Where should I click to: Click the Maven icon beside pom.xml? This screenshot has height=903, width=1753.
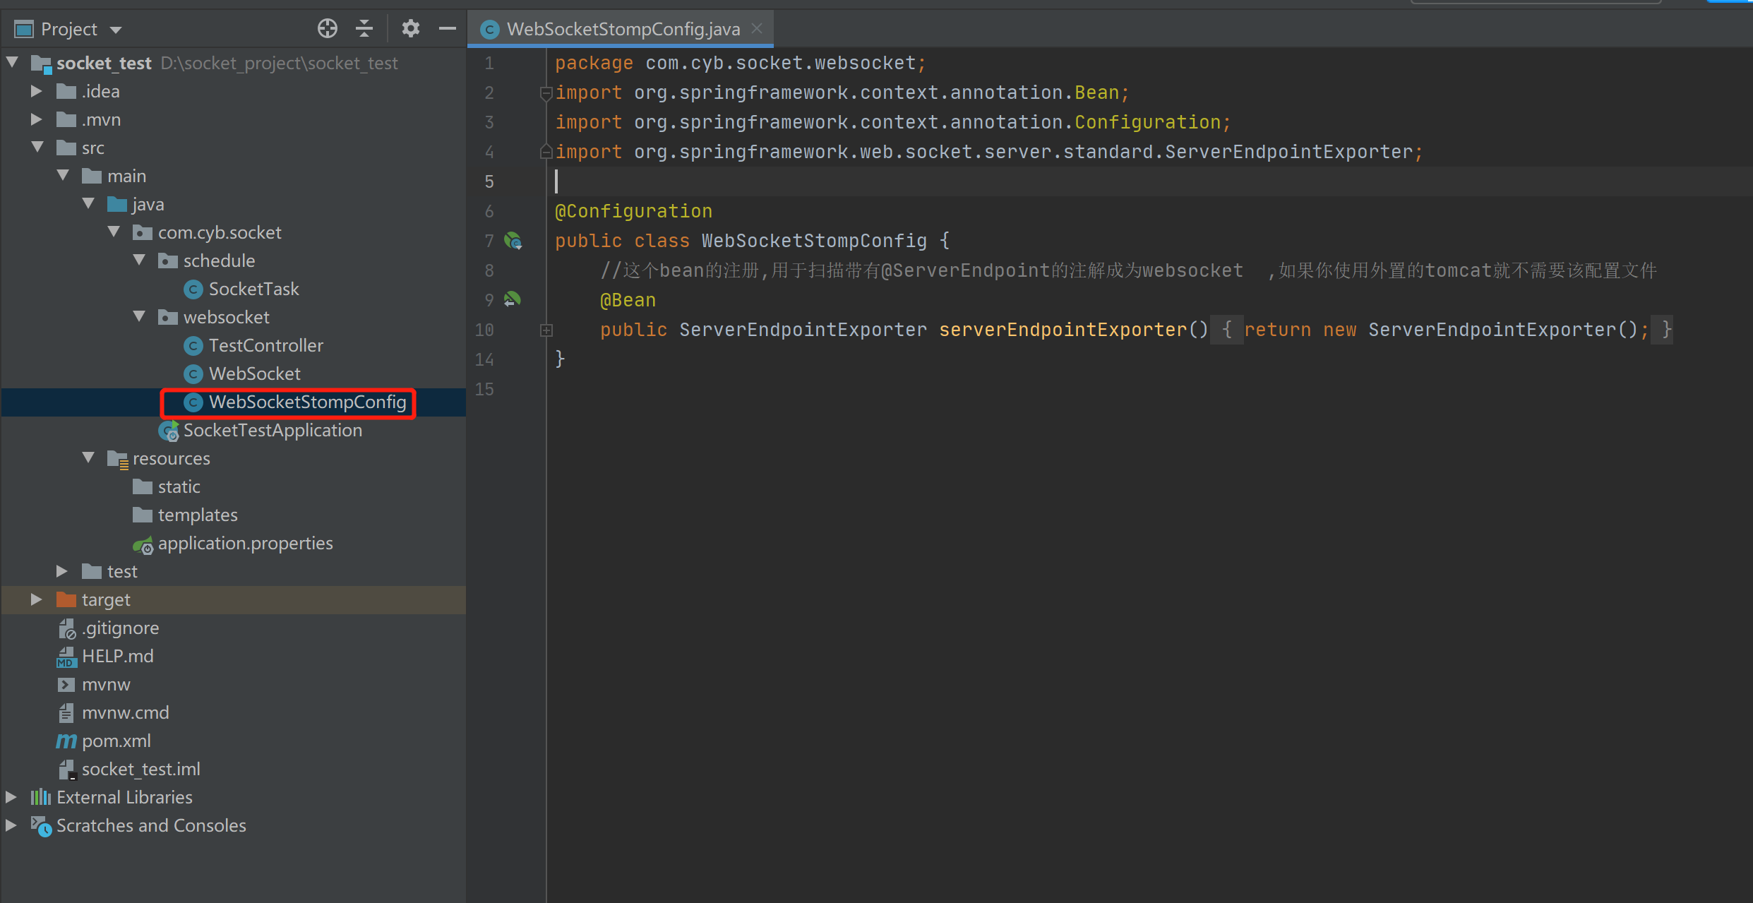tap(66, 741)
